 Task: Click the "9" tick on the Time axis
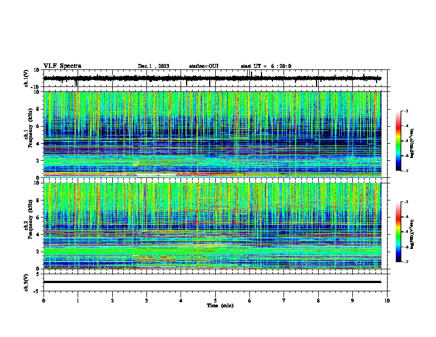(352, 301)
